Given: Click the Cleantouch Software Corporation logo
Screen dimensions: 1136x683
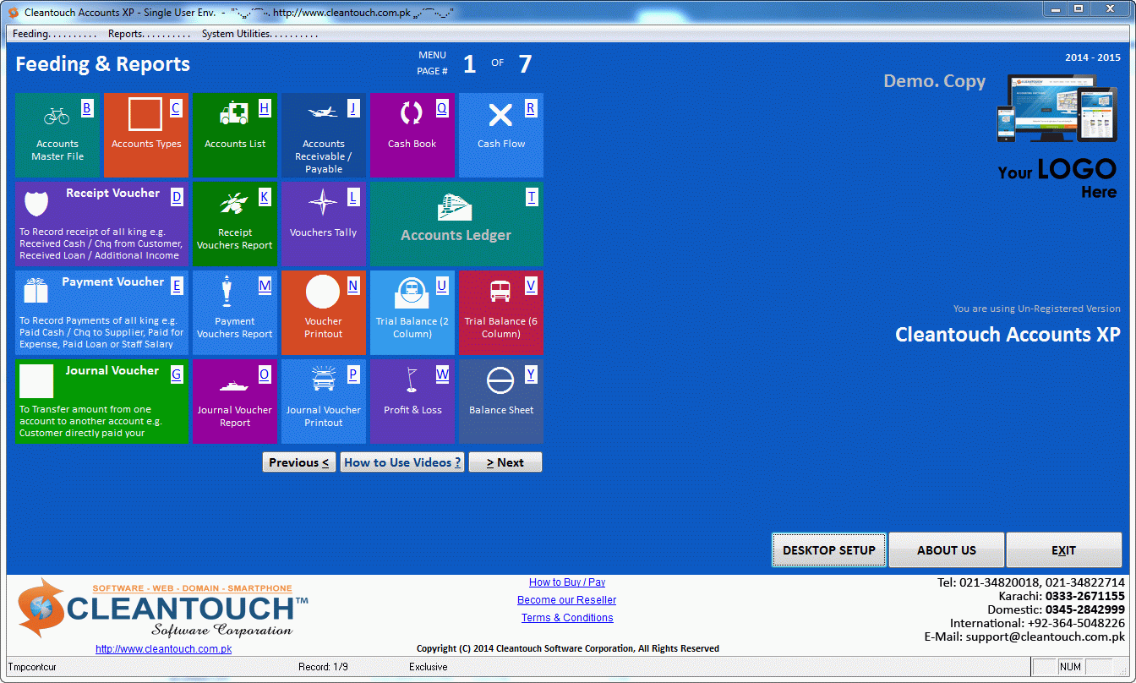Looking at the screenshot, I should [x=162, y=609].
